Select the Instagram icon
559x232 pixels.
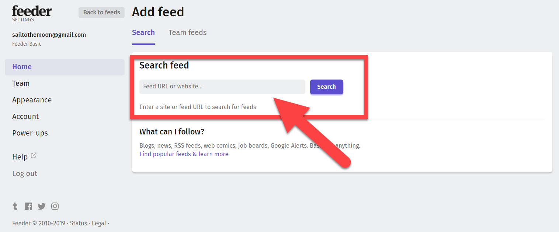[55, 206]
